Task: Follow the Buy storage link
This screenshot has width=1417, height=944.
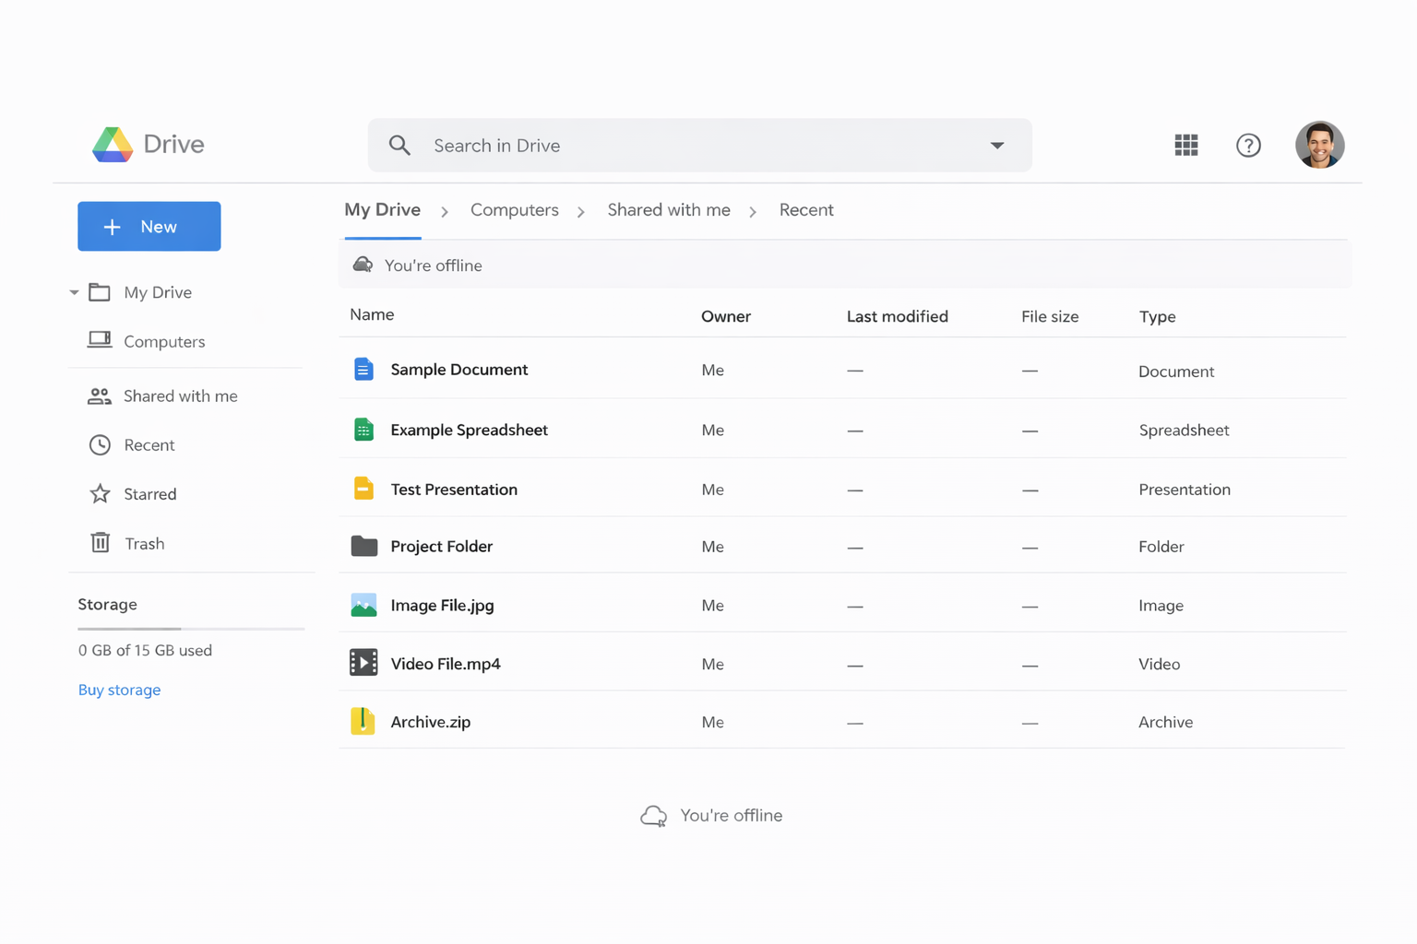Action: tap(119, 690)
